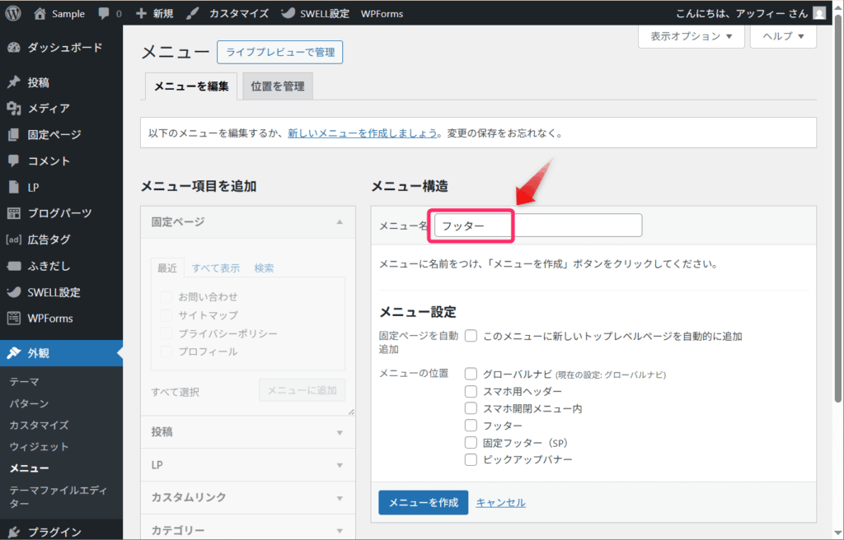Click the プラグイン plug icon in sidebar

pos(14,532)
